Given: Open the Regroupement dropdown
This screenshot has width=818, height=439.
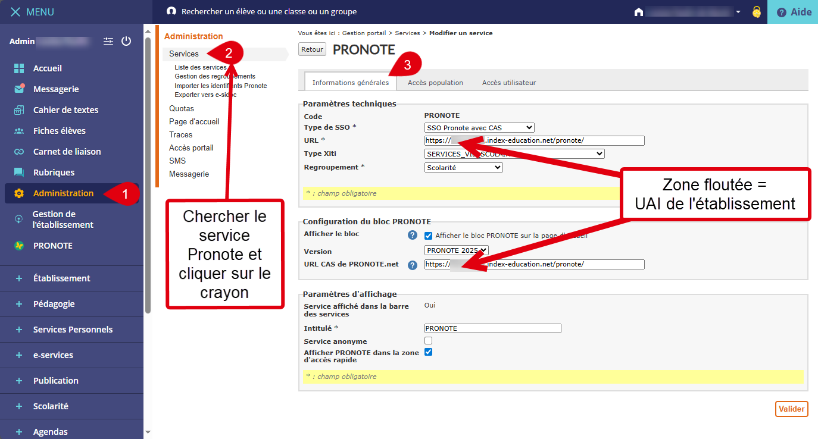Looking at the screenshot, I should [464, 168].
